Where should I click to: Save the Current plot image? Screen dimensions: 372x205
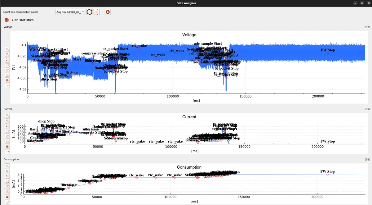click(7, 146)
